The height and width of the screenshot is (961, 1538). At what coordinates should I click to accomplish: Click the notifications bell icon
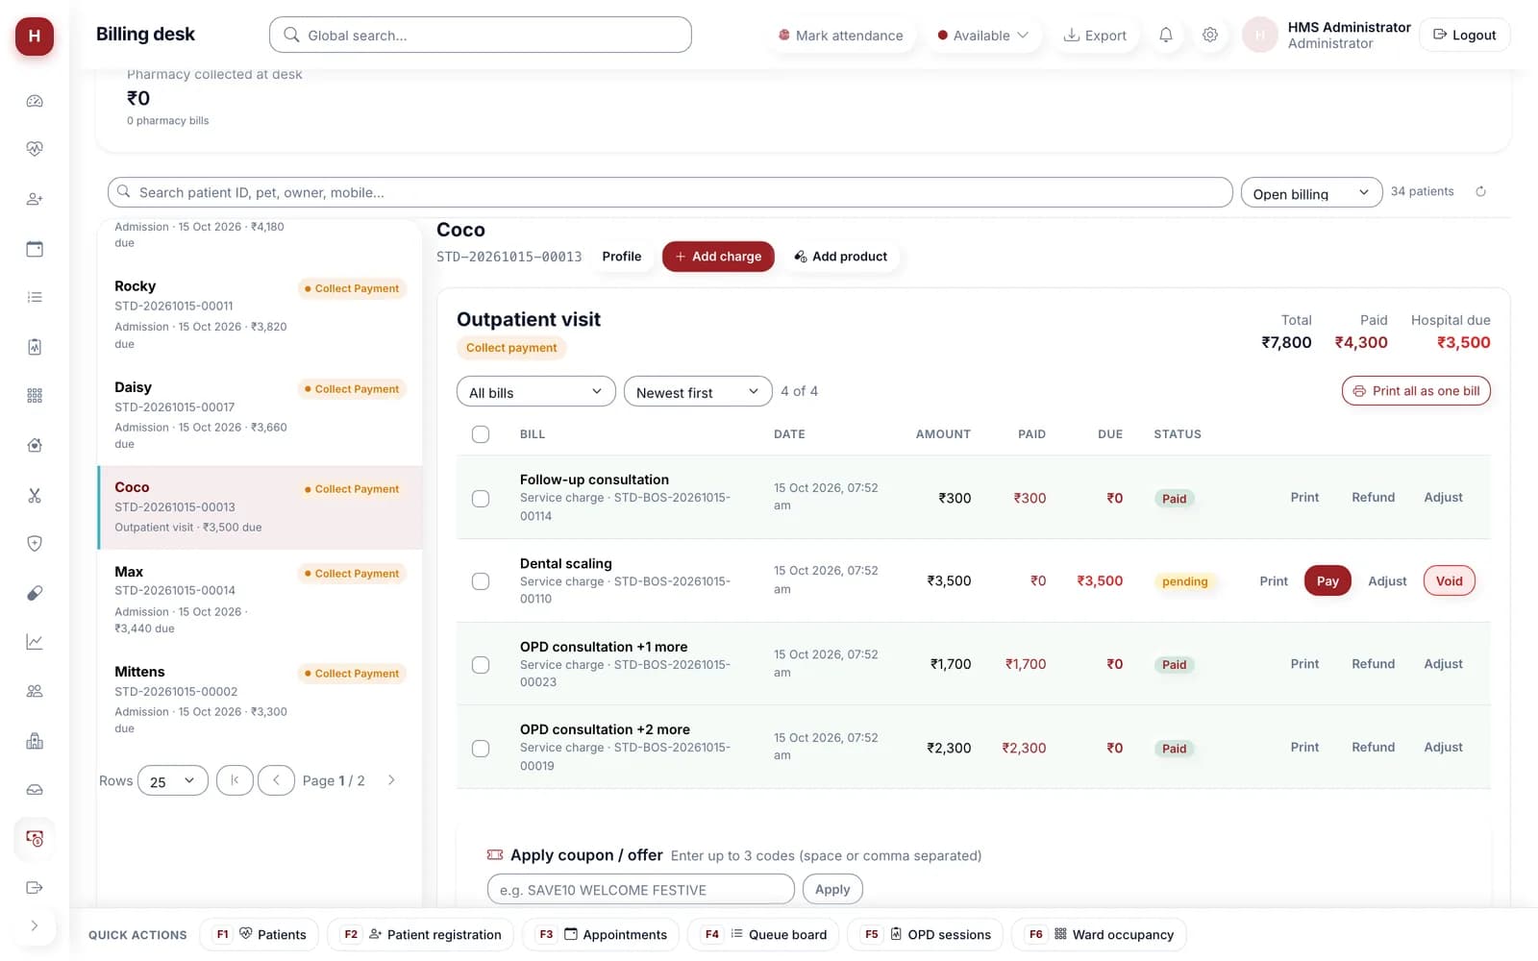1166,35
